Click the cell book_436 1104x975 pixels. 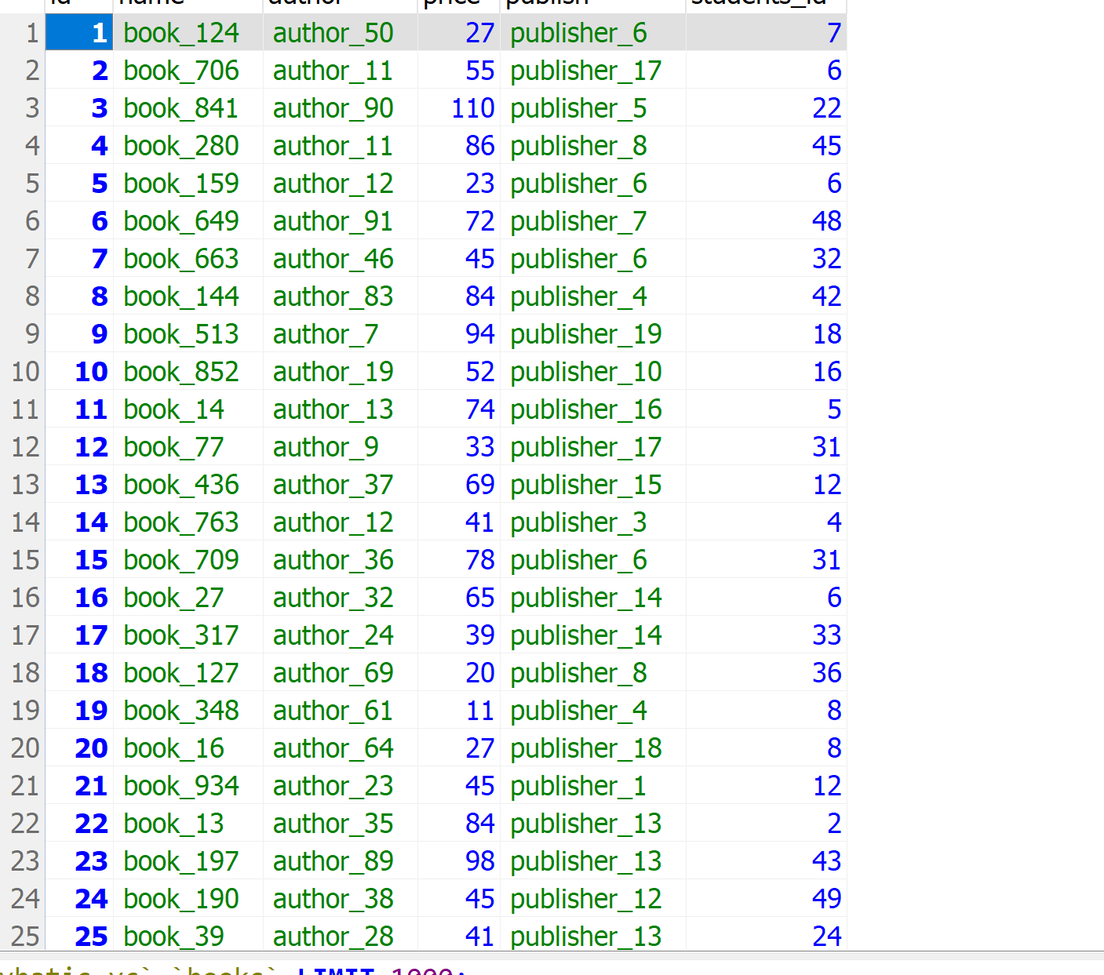point(188,484)
